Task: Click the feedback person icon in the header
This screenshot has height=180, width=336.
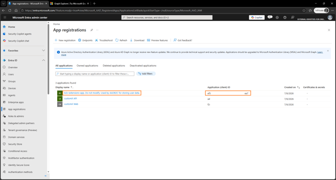Action: pyautogui.click(x=292, y=17)
